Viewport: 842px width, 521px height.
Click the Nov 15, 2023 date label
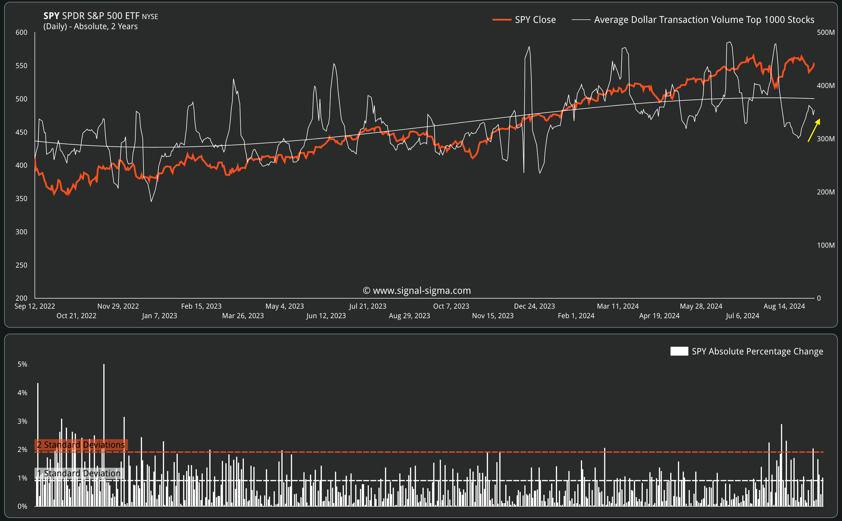(x=493, y=315)
